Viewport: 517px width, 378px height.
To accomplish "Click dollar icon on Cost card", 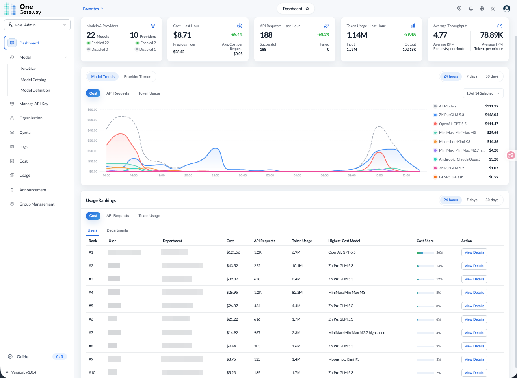I will point(240,26).
